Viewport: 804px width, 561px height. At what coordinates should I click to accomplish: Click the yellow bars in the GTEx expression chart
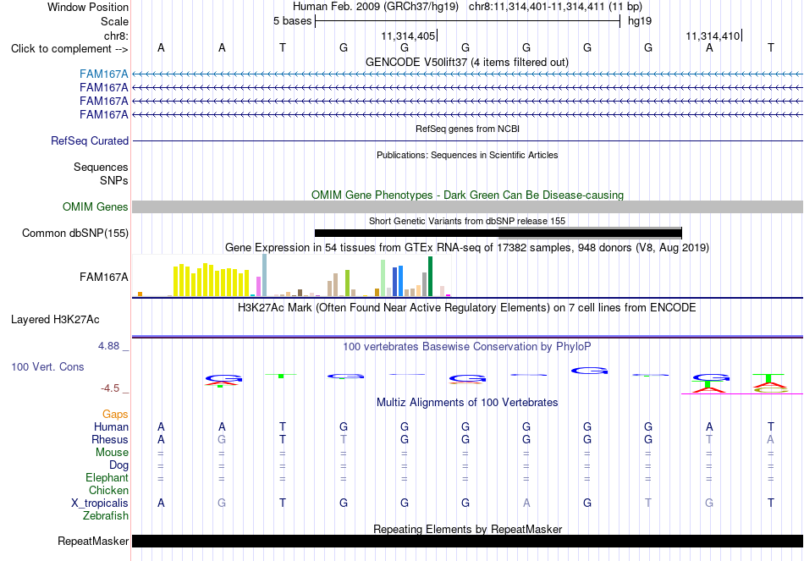click(x=212, y=281)
